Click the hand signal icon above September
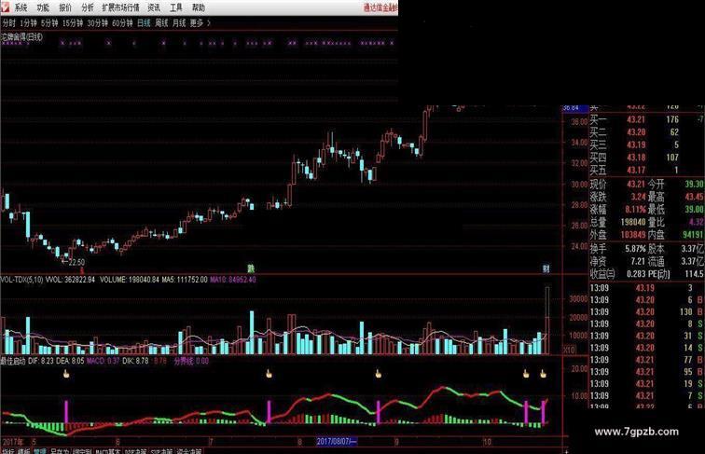 (x=378, y=374)
